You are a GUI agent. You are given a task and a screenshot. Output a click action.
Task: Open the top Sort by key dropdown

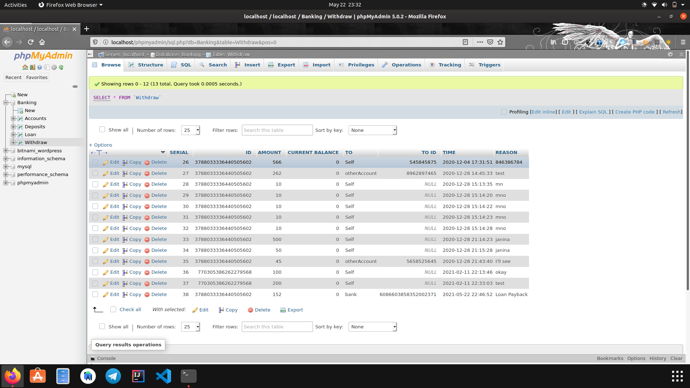coord(373,130)
